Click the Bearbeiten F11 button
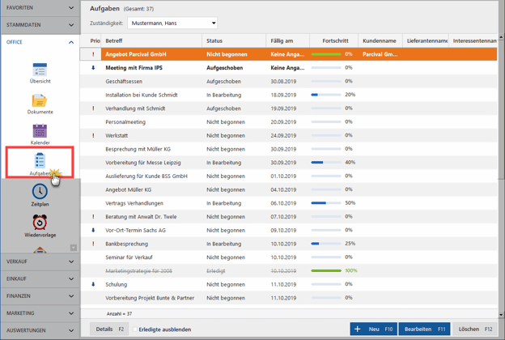Image resolution: width=505 pixels, height=340 pixels. point(425,329)
